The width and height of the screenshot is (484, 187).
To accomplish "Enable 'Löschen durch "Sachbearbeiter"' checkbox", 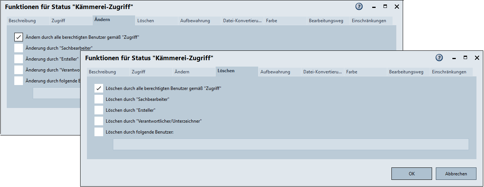I will (x=99, y=99).
